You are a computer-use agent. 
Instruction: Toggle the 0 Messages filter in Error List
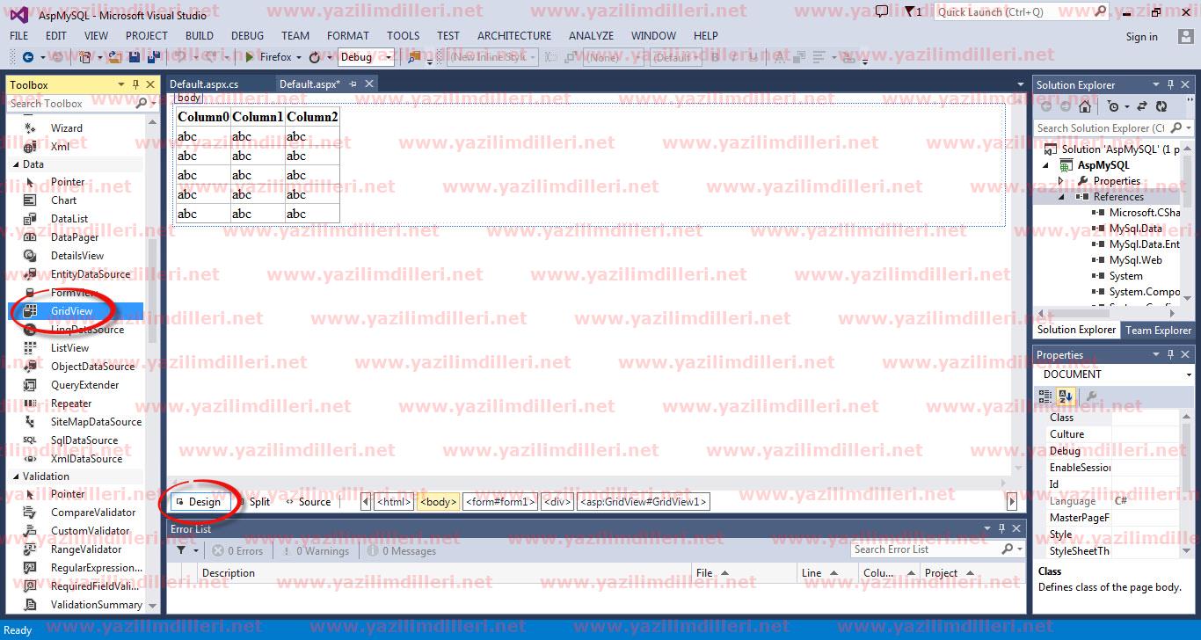401,550
